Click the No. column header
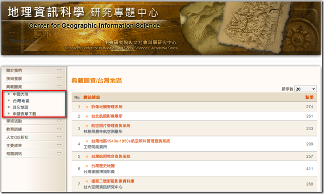The height and width of the screenshot is (194, 324). 77,97
